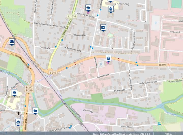Viewport: 183px width, 135px height.
Task: Open first-aid kit marker above Gehrenstraße
Action: click(x=103, y=28)
